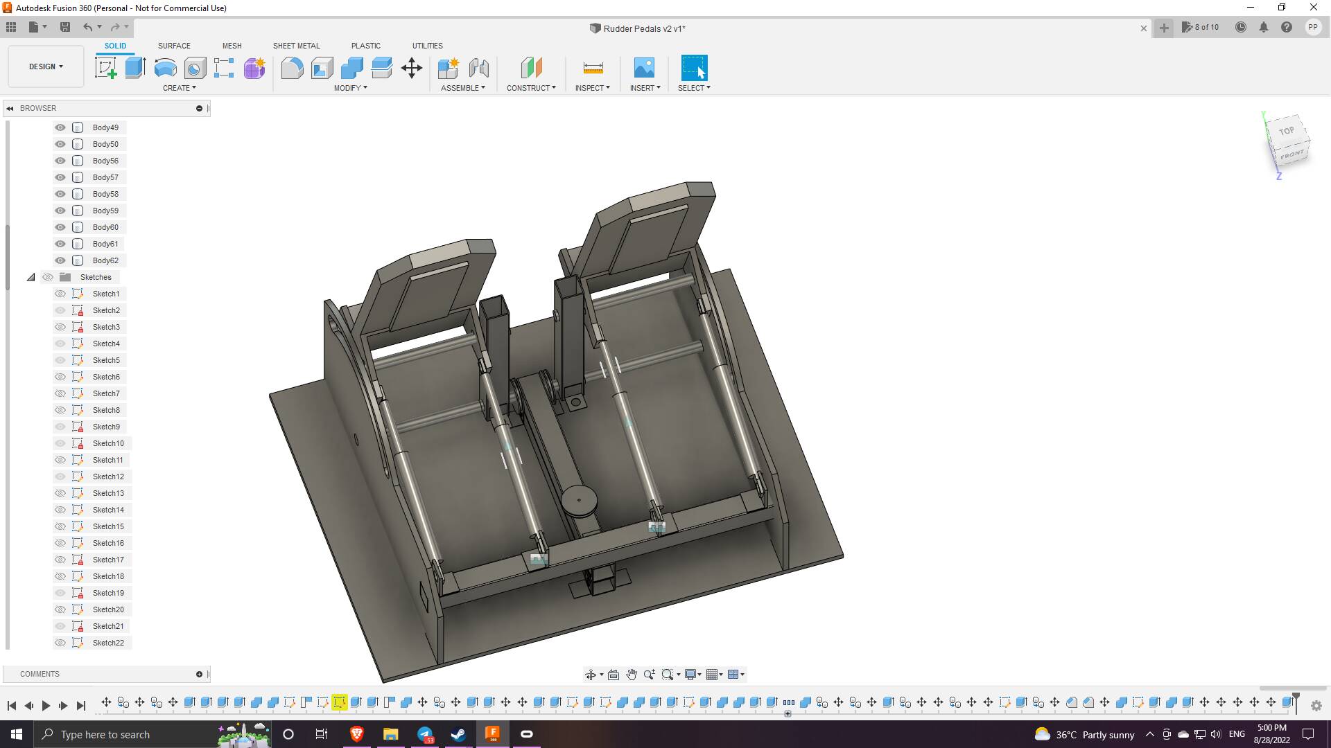The image size is (1331, 748).
Task: Select the Create Sketch tool
Action: pyautogui.click(x=105, y=68)
